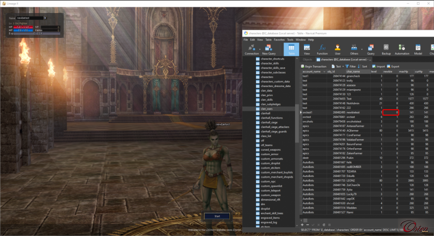Select the Table toolbar button
The width and height of the screenshot is (434, 236).
pyautogui.click(x=291, y=50)
